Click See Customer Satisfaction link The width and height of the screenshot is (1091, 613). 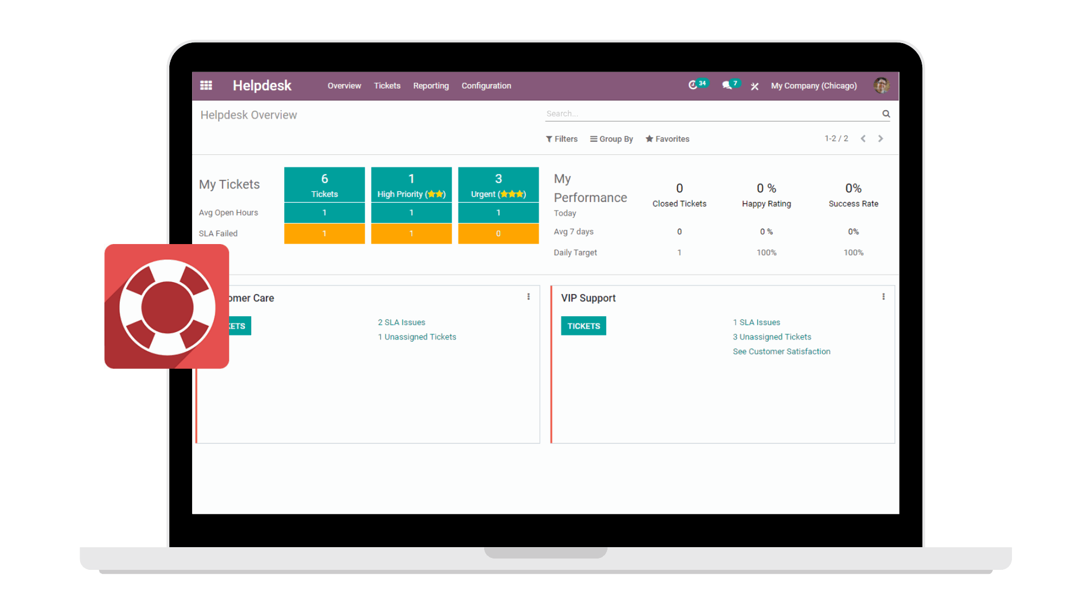coord(781,351)
